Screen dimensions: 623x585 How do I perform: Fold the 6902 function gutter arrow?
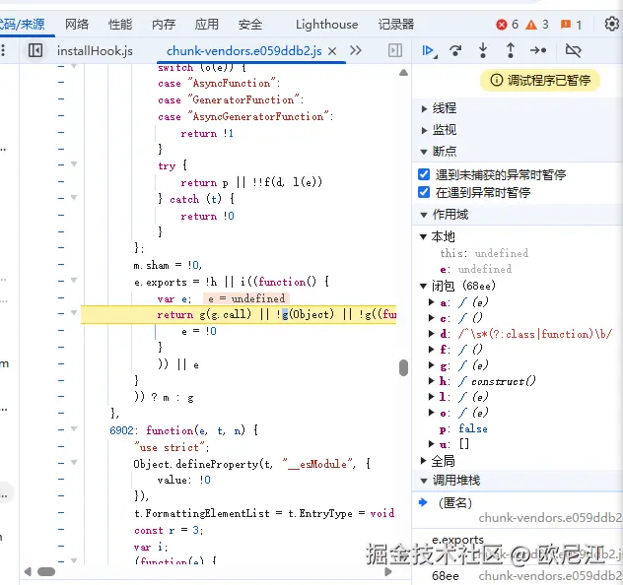(74, 429)
